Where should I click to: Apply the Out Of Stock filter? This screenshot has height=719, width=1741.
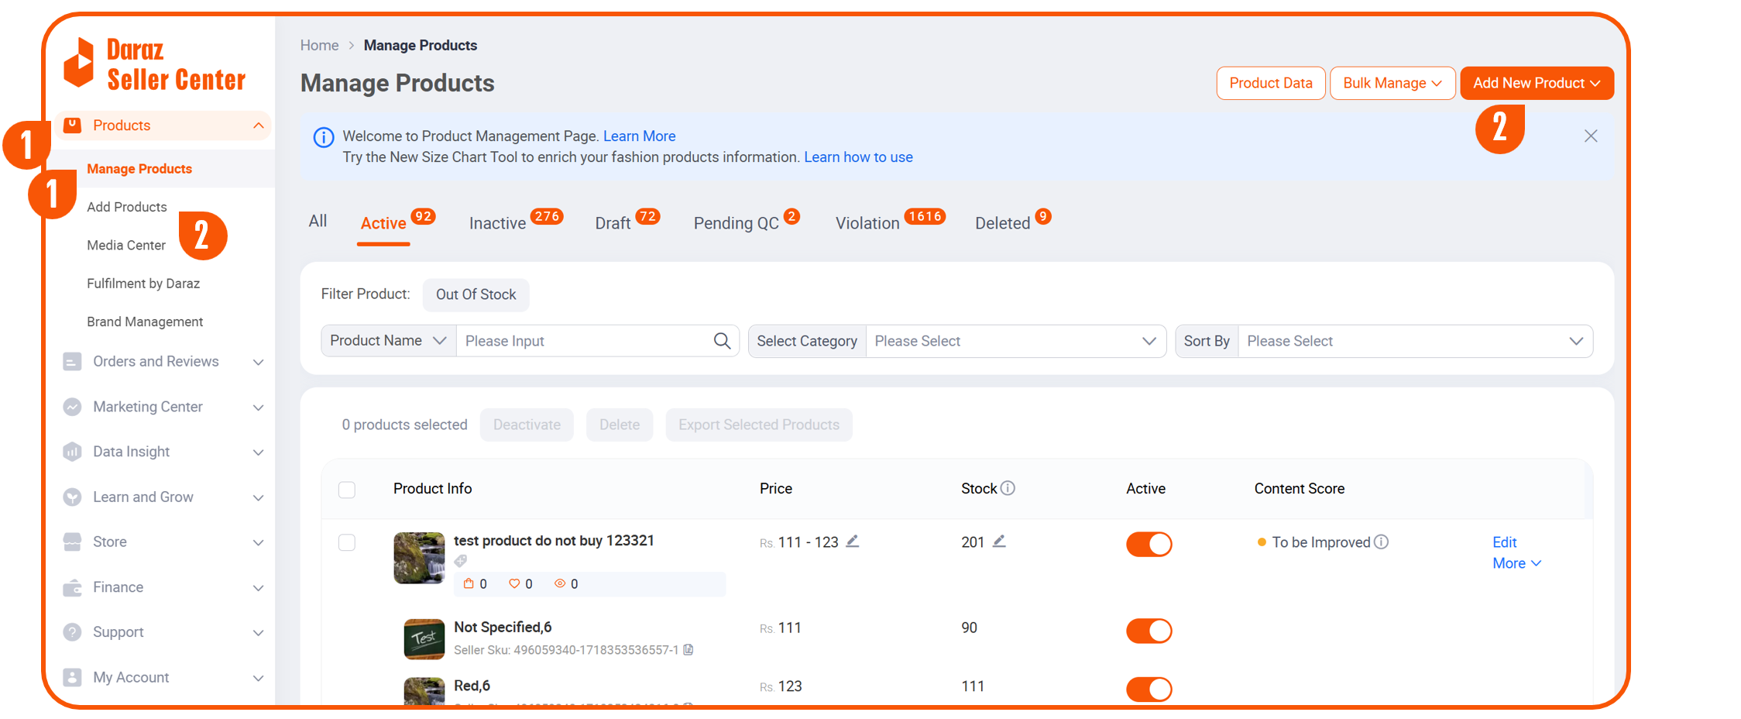(x=476, y=294)
